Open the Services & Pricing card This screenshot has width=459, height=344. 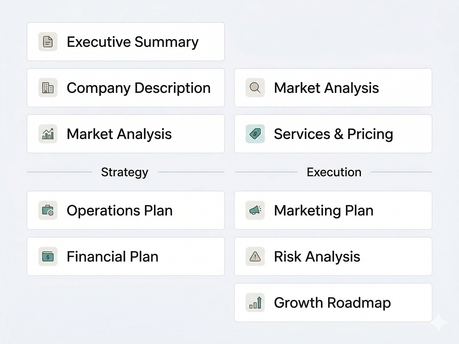pos(333,134)
